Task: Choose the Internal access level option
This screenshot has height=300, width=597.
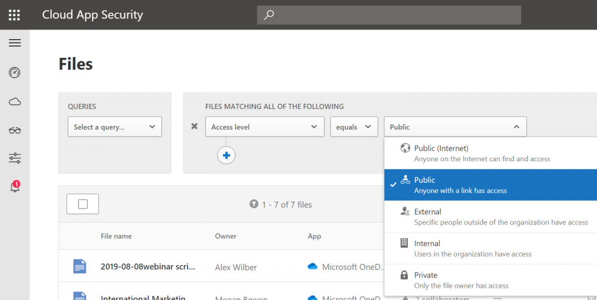Action: (x=491, y=249)
